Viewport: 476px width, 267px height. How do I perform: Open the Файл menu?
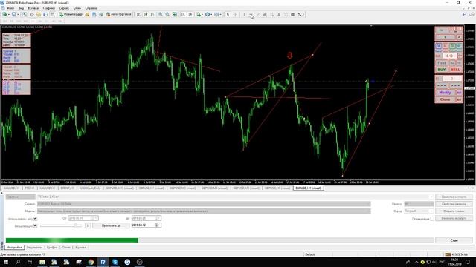[x=10, y=8]
